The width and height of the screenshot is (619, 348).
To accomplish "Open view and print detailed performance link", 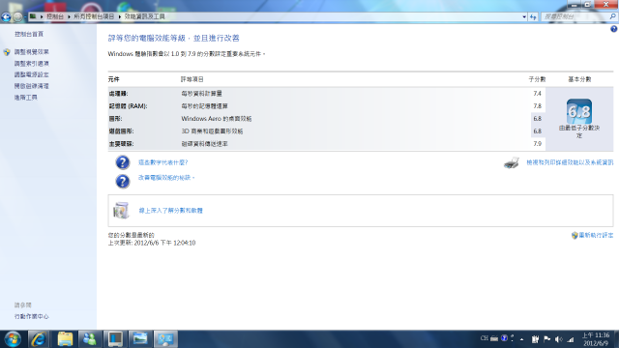I will pos(570,162).
